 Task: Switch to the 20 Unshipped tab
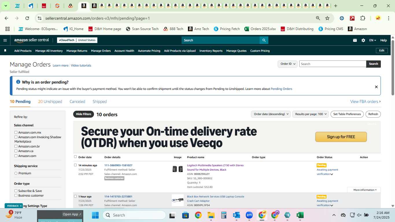(50, 101)
